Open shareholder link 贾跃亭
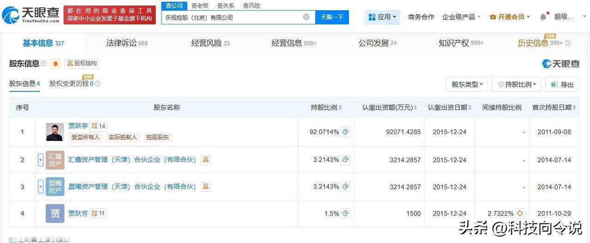 [x=78, y=126]
